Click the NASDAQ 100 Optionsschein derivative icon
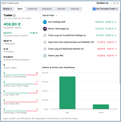This screenshot has height=122, width=121. point(45,42)
